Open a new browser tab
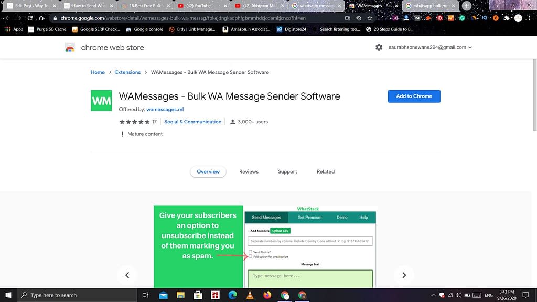 (x=466, y=6)
